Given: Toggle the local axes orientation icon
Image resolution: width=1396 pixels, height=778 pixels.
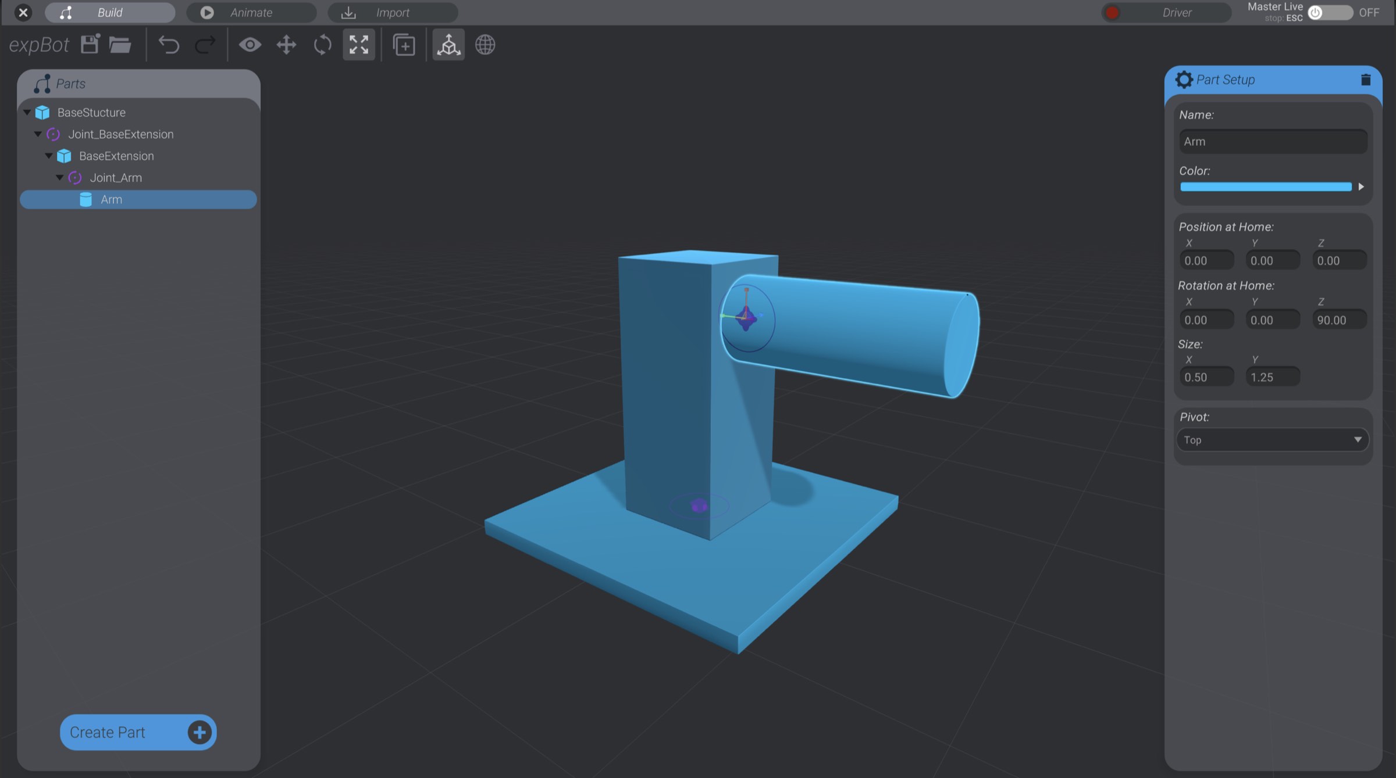Looking at the screenshot, I should tap(448, 45).
